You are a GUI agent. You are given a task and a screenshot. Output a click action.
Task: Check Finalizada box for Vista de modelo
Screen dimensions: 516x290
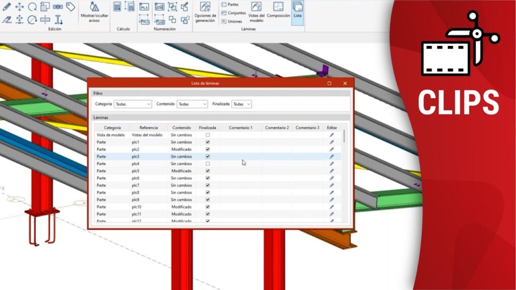208,135
